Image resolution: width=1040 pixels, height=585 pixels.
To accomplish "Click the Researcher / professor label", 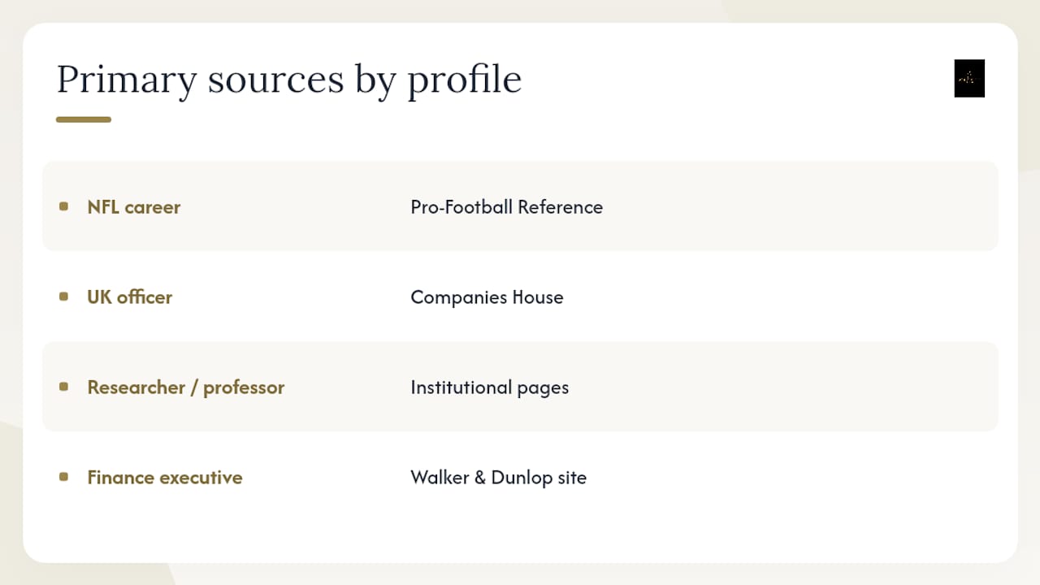I will (186, 388).
